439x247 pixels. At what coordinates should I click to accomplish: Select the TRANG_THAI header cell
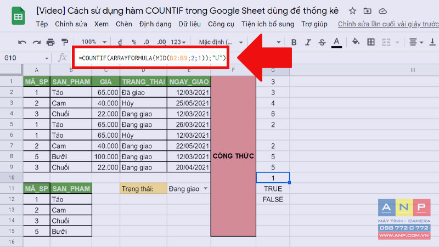143,82
